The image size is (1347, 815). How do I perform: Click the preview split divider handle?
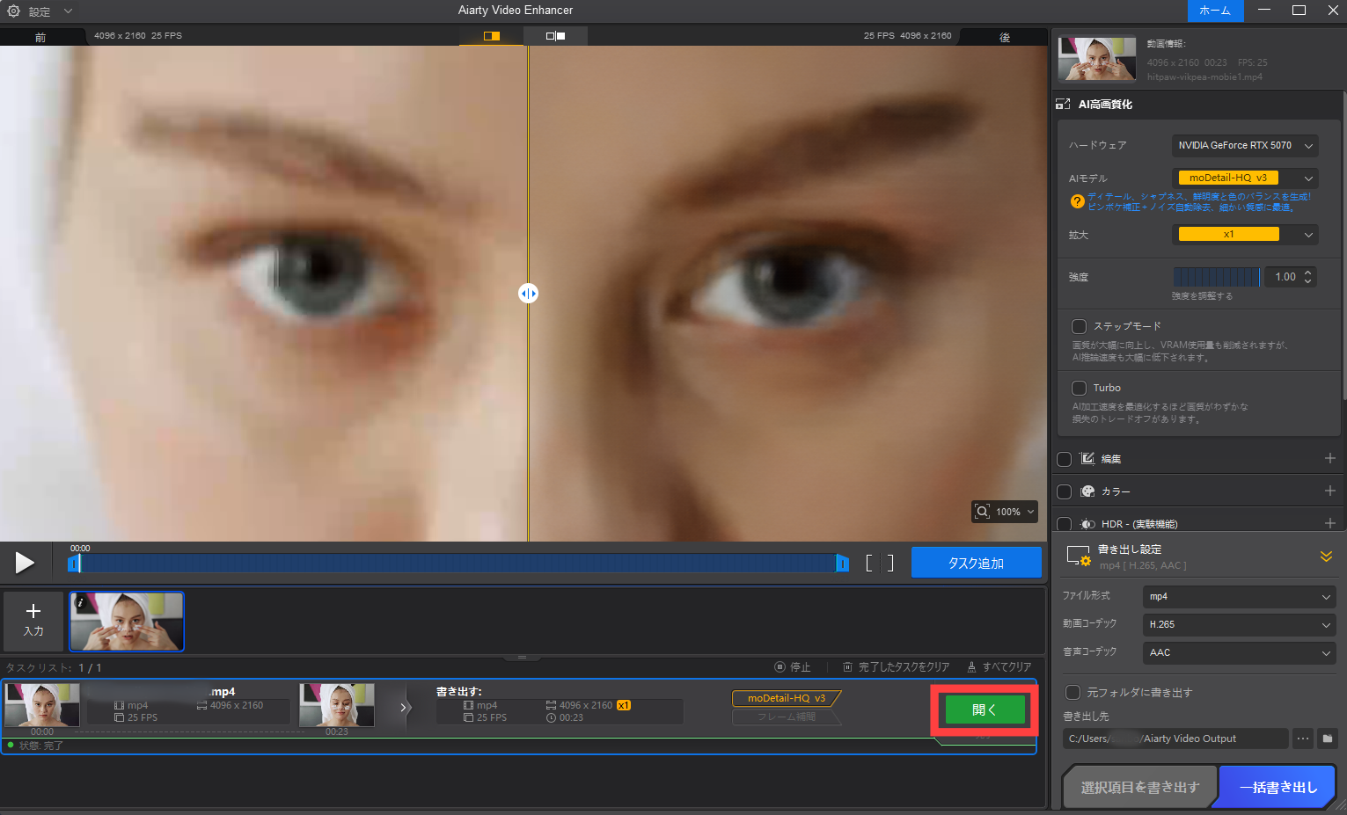[x=528, y=294]
